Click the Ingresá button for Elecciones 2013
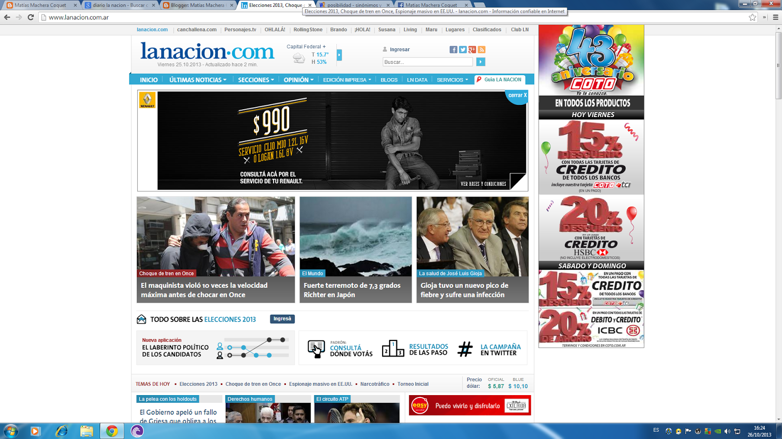The height and width of the screenshot is (439, 782). tap(282, 319)
